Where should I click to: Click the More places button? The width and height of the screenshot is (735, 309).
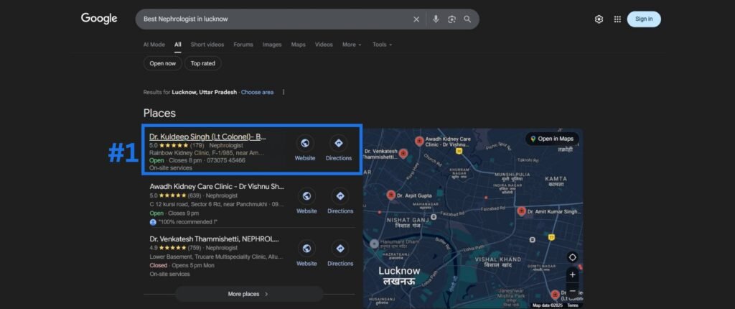pos(248,294)
